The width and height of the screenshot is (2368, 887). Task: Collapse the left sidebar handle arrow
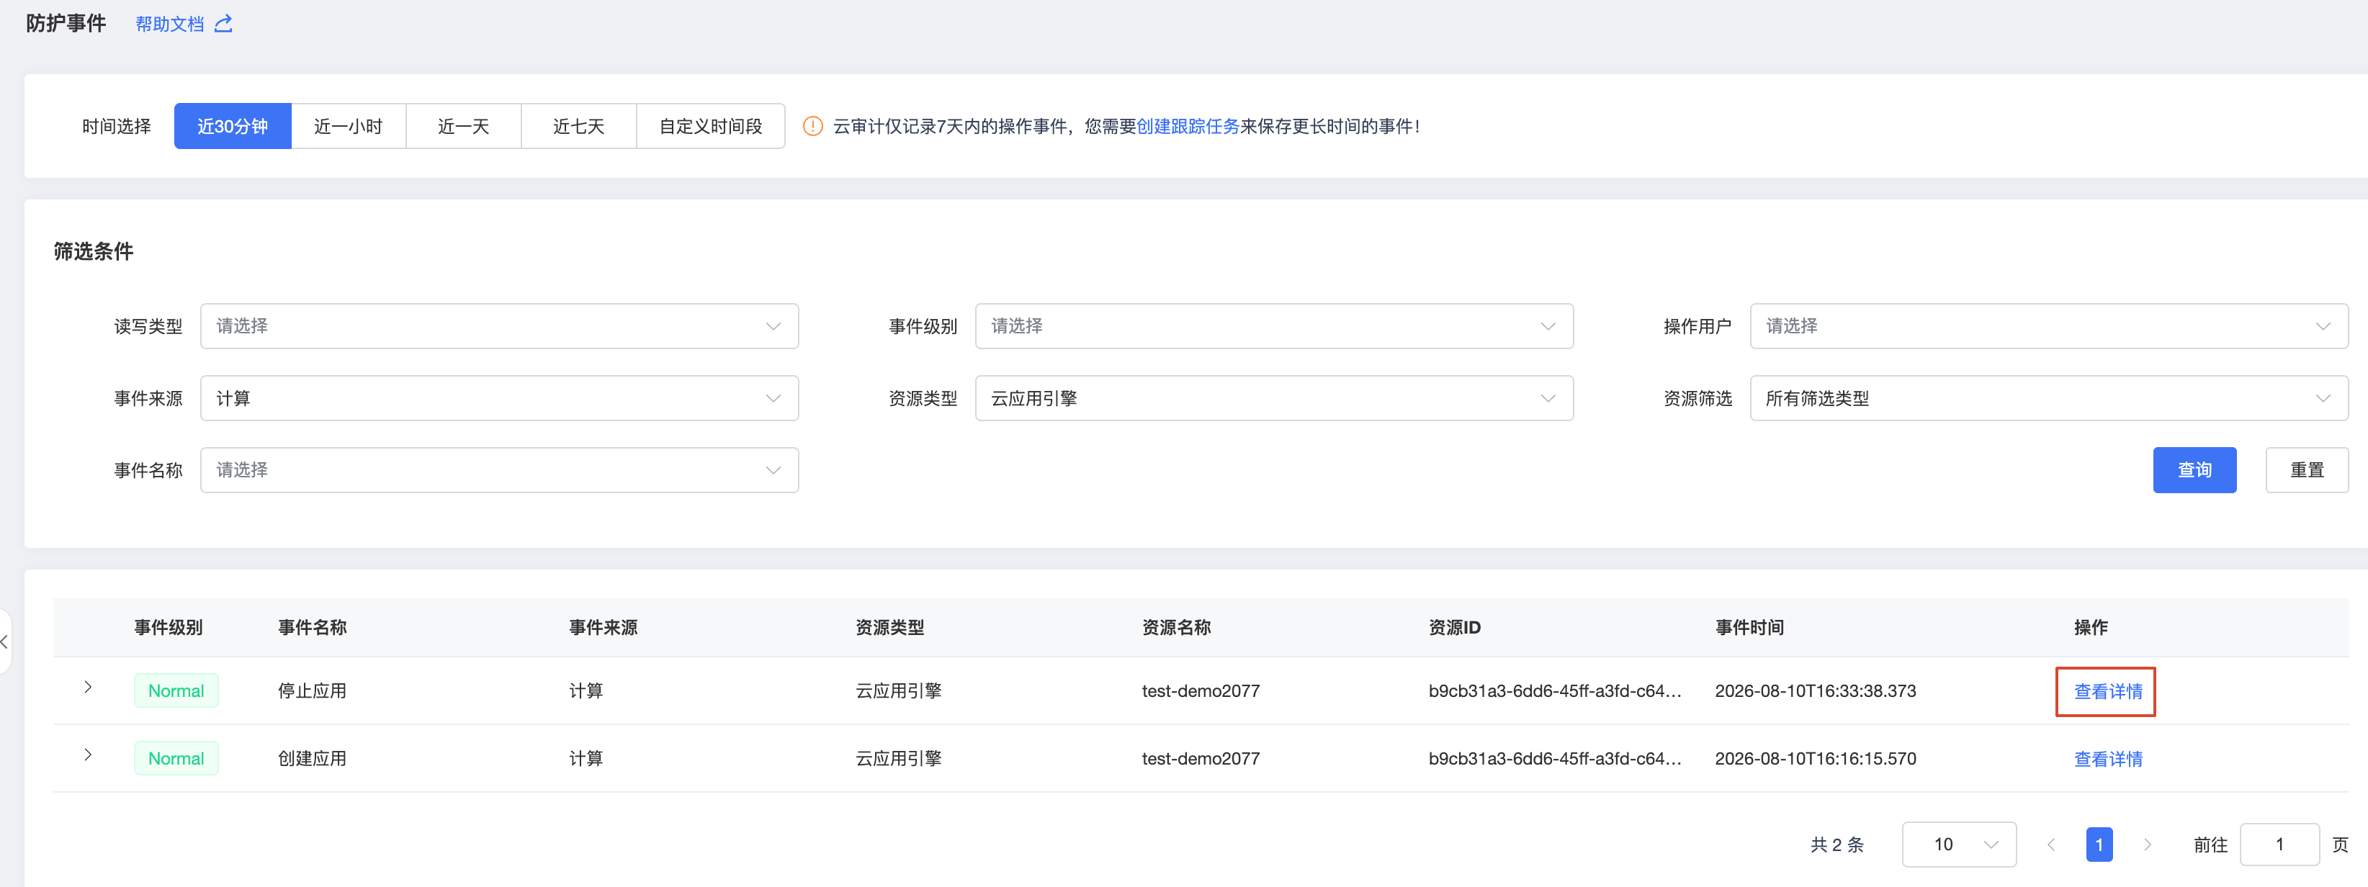click(4, 641)
